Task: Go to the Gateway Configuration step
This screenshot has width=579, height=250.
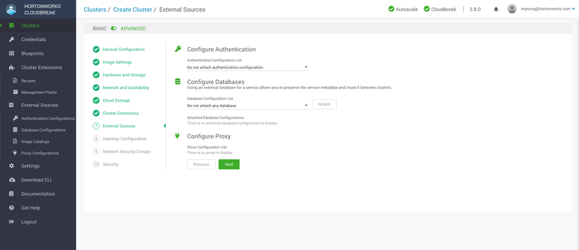Action: 125,139
